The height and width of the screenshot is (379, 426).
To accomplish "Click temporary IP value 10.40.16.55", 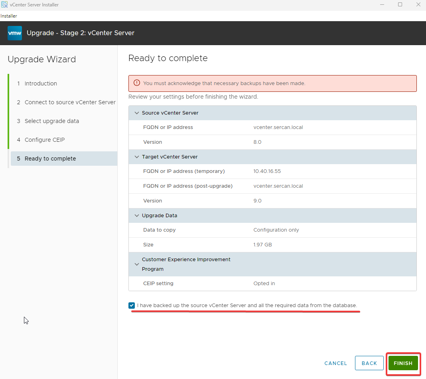I will point(267,171).
